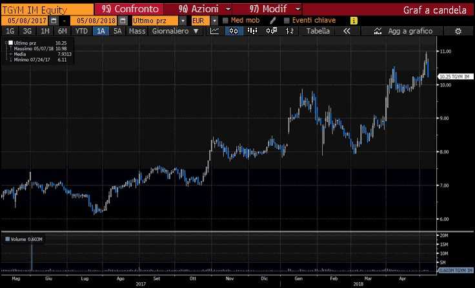Select the 3G time range
This screenshot has width=475, height=288.
click(x=27, y=31)
